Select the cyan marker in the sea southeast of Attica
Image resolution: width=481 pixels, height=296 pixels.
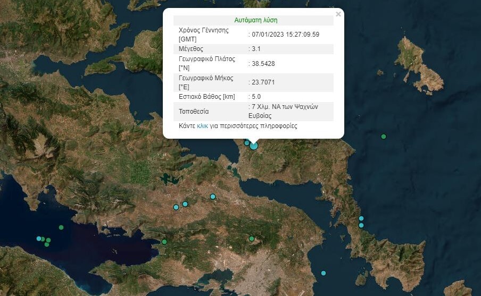click(x=324, y=273)
